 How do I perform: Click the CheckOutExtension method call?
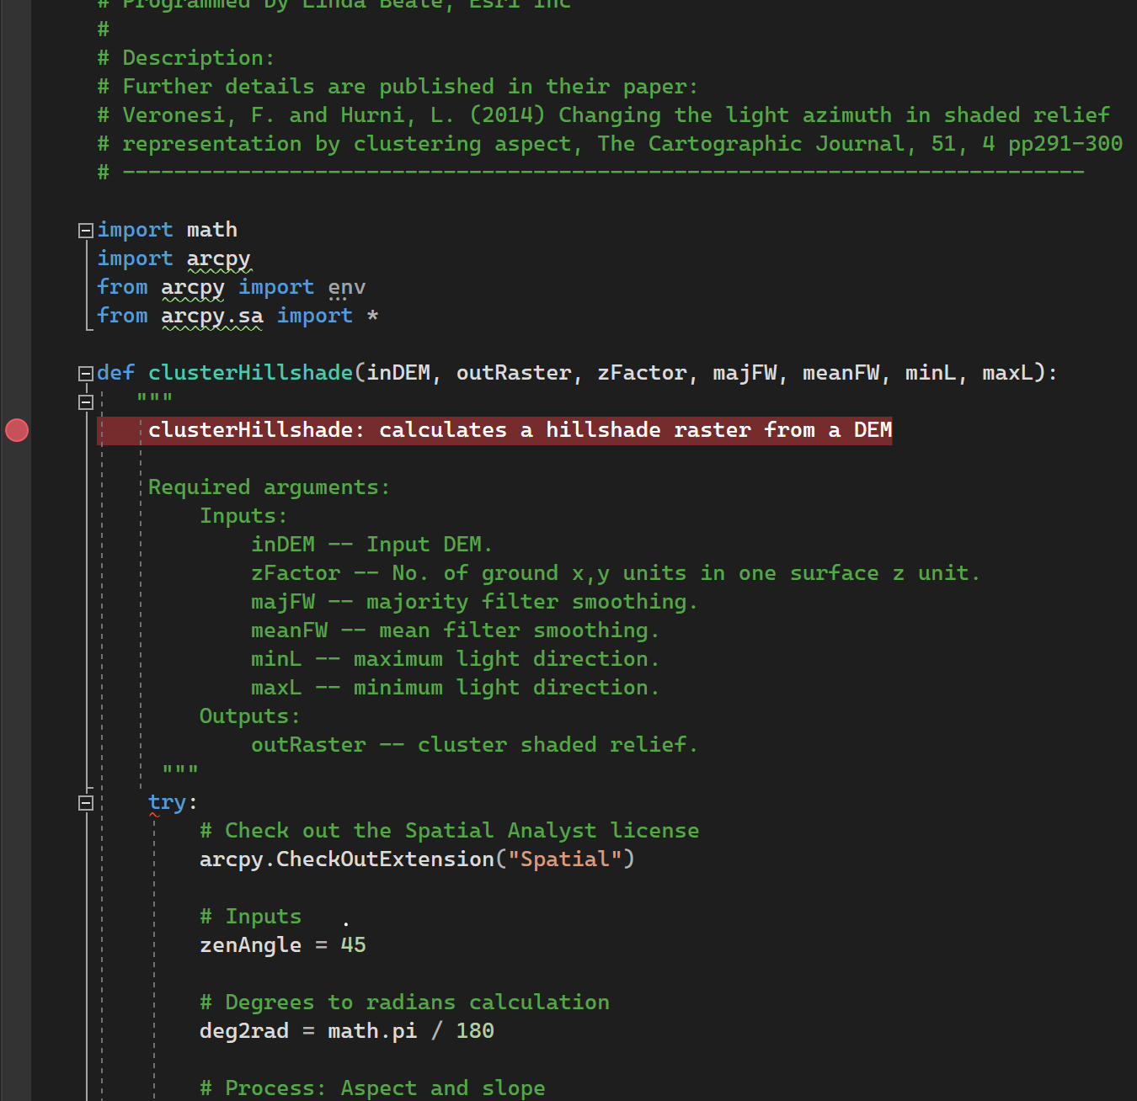[x=385, y=859]
